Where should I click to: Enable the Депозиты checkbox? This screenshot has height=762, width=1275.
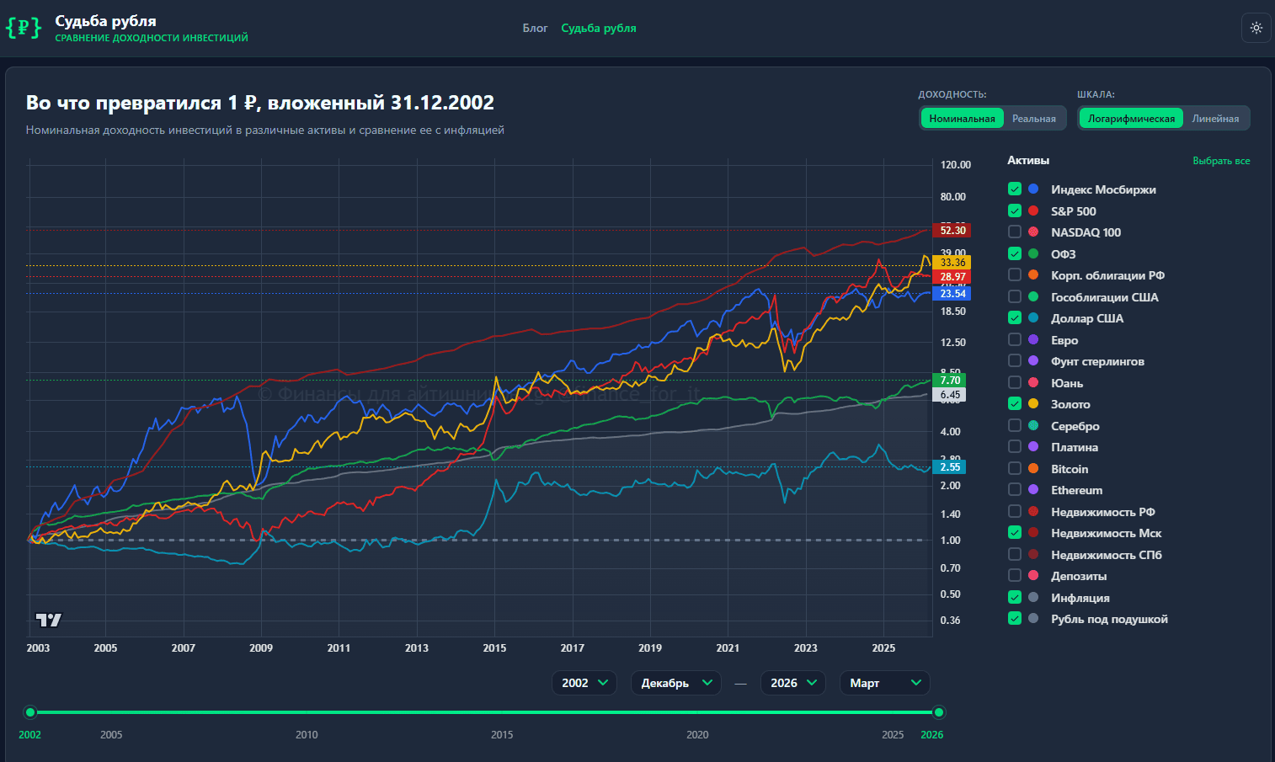click(1015, 576)
